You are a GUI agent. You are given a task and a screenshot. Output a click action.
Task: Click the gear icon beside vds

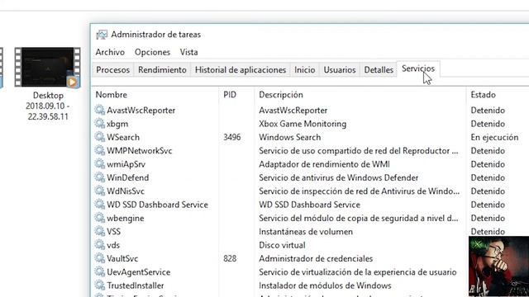[x=100, y=245]
